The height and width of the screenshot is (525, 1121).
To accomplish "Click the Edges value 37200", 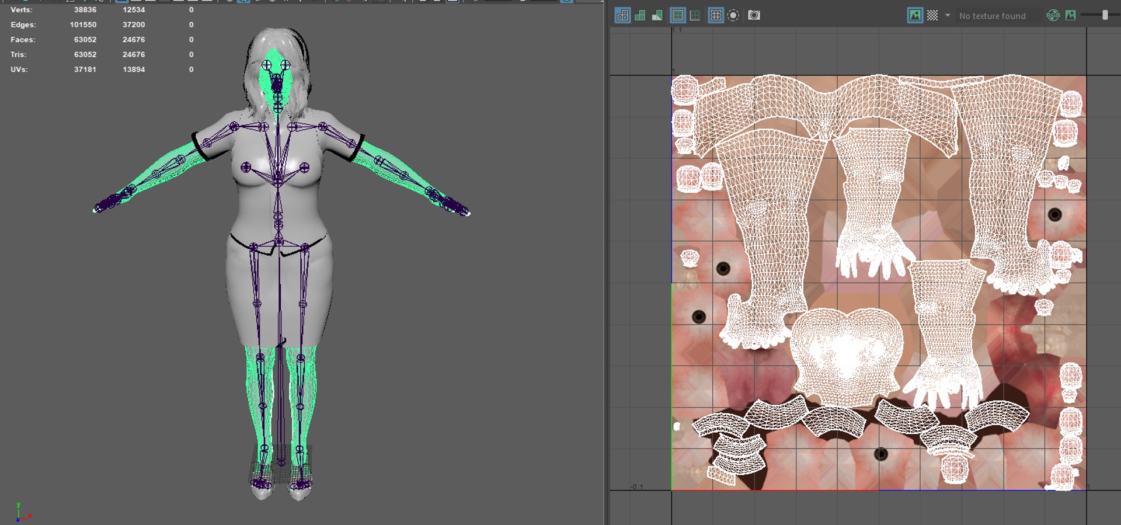I will point(134,25).
